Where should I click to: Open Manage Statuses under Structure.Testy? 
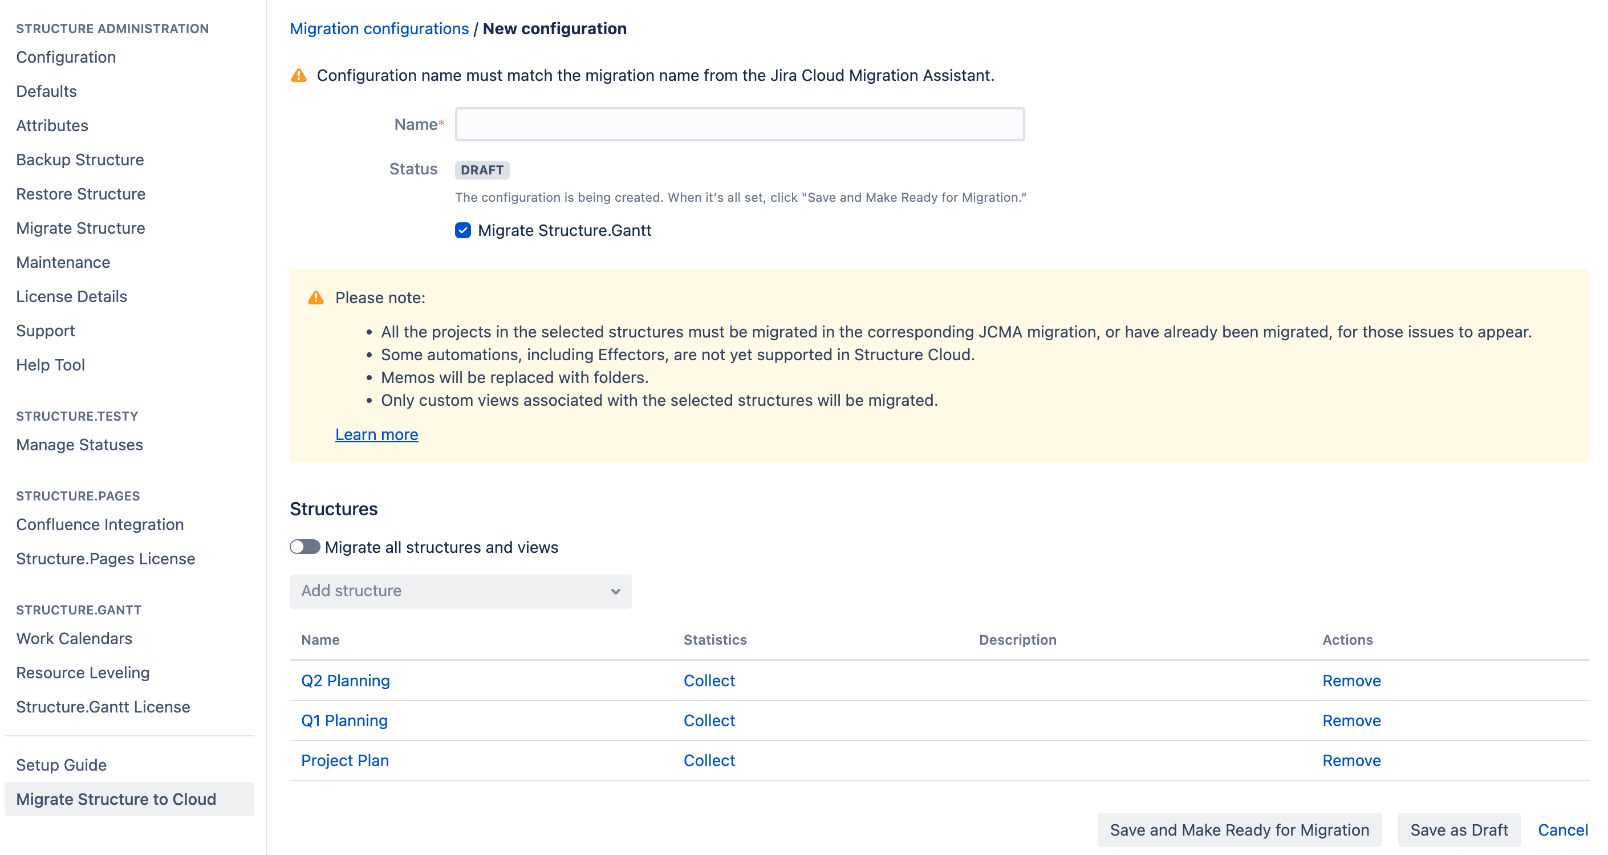click(79, 445)
